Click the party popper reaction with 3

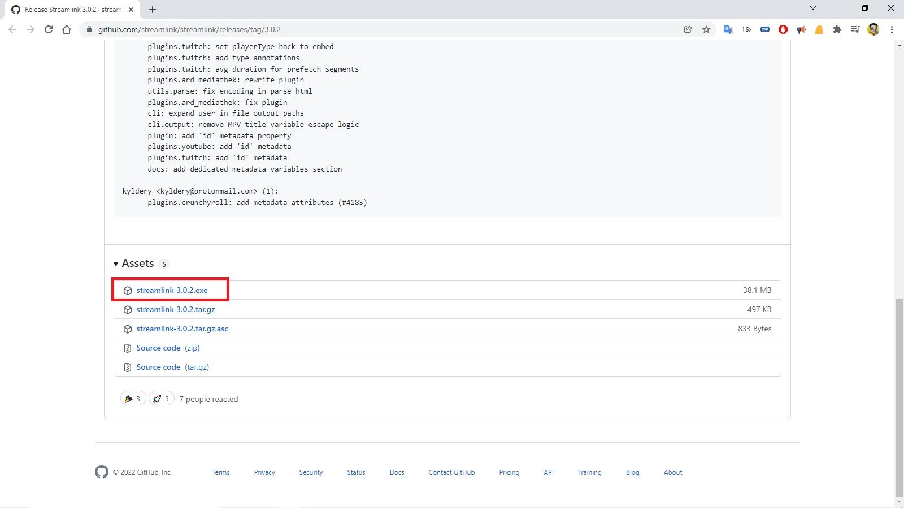click(x=133, y=398)
